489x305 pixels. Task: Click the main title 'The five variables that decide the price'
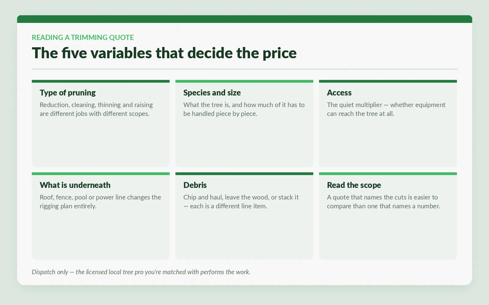164,53
